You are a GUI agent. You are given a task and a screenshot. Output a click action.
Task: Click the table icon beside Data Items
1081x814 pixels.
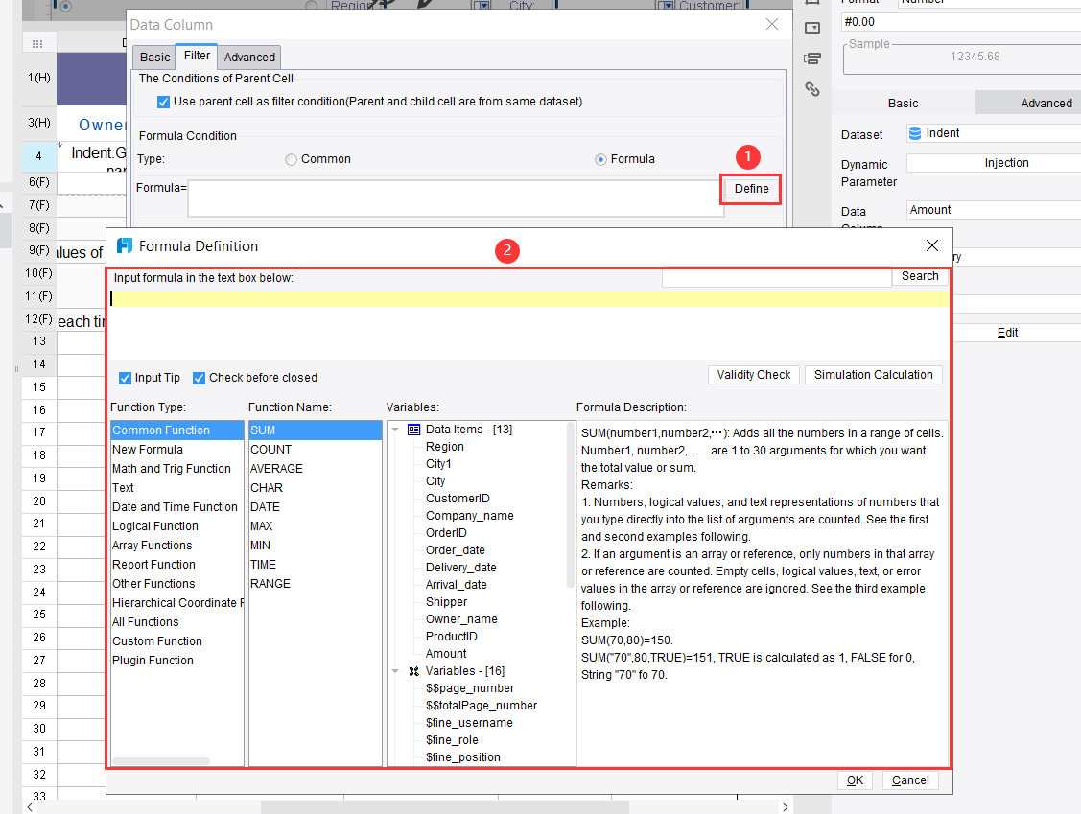413,430
